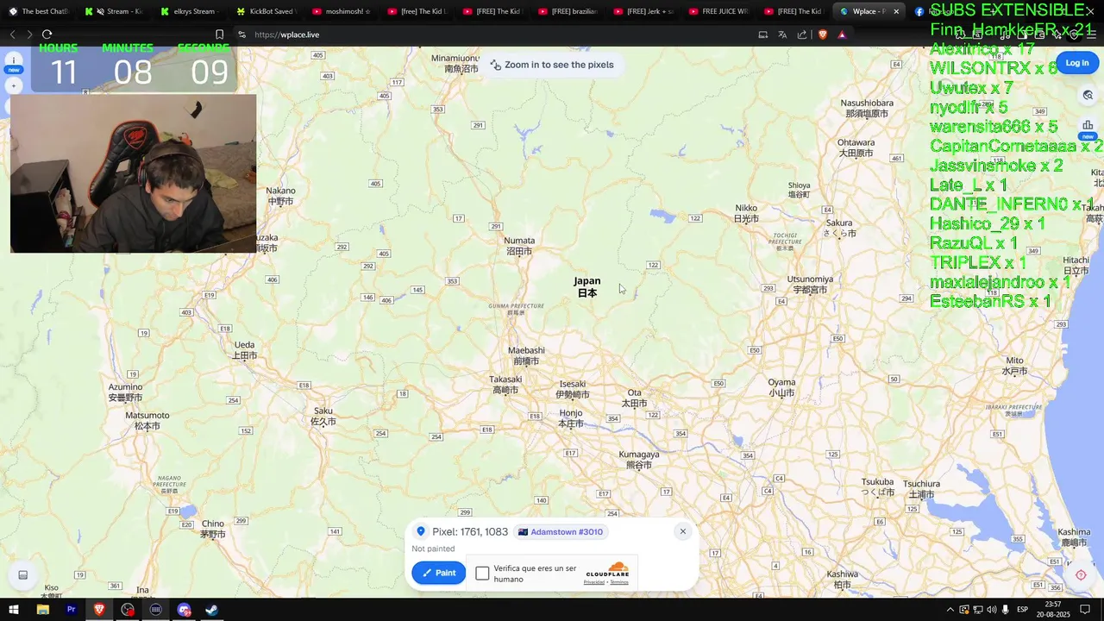Click the browser forward arrow
This screenshot has width=1104, height=621.
pyautogui.click(x=29, y=34)
